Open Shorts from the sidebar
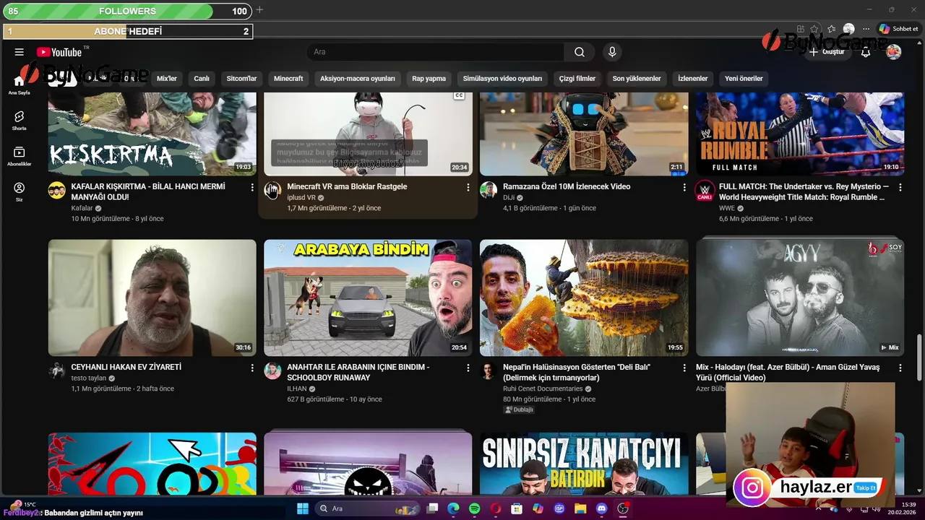The height and width of the screenshot is (520, 925). [x=20, y=120]
